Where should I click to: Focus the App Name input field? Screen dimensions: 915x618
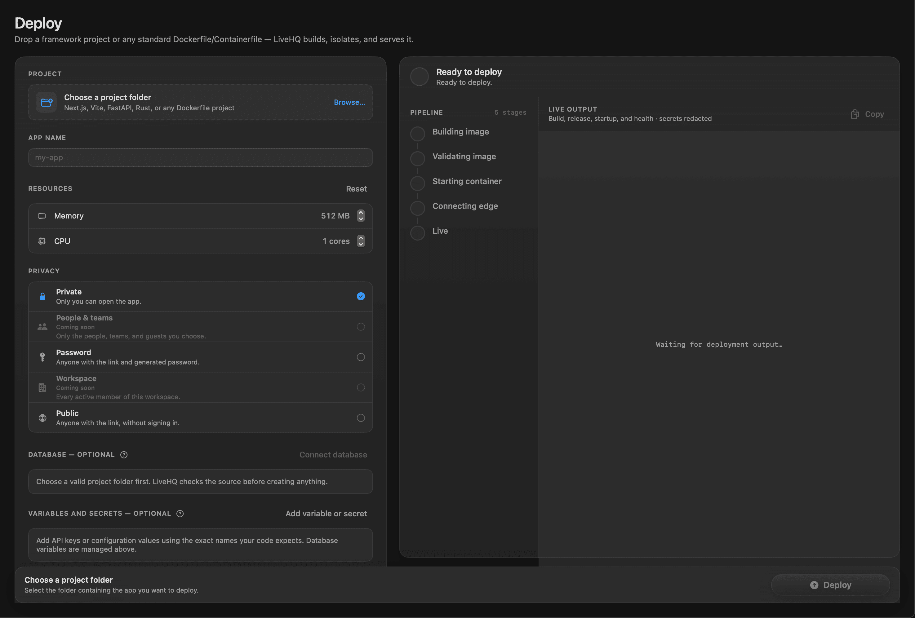(x=200, y=157)
